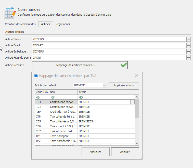Viewport: 193px width, 168px height.
Task: Sort by the Article column header
Action: tap(106, 92)
